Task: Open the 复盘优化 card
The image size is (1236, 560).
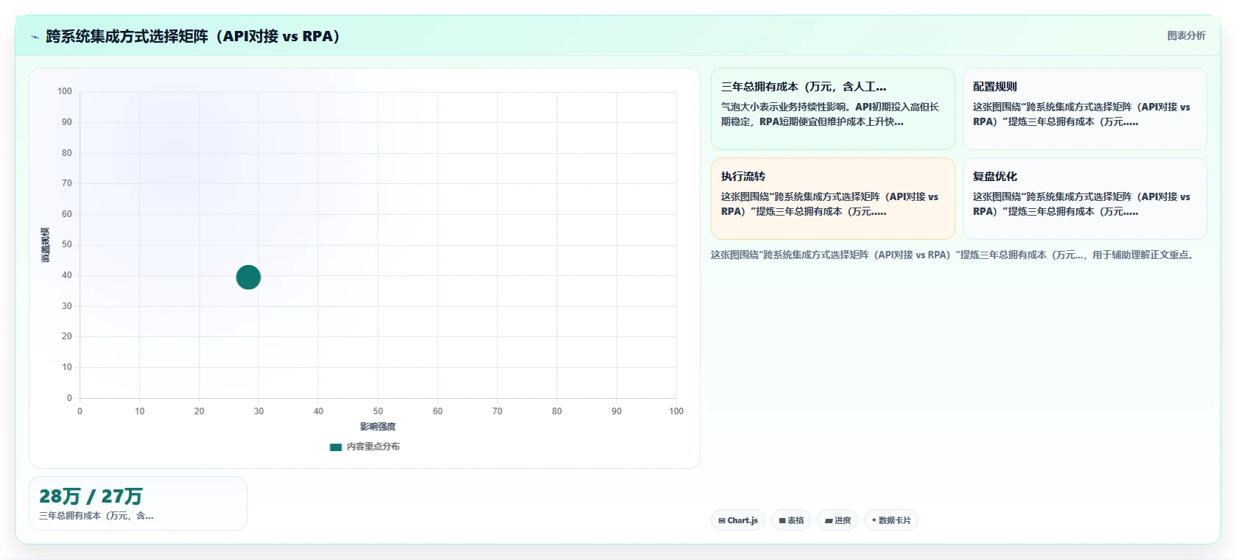Action: tap(1084, 199)
